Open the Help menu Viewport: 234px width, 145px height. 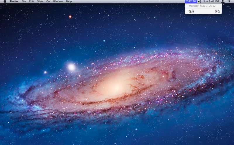(69, 1)
